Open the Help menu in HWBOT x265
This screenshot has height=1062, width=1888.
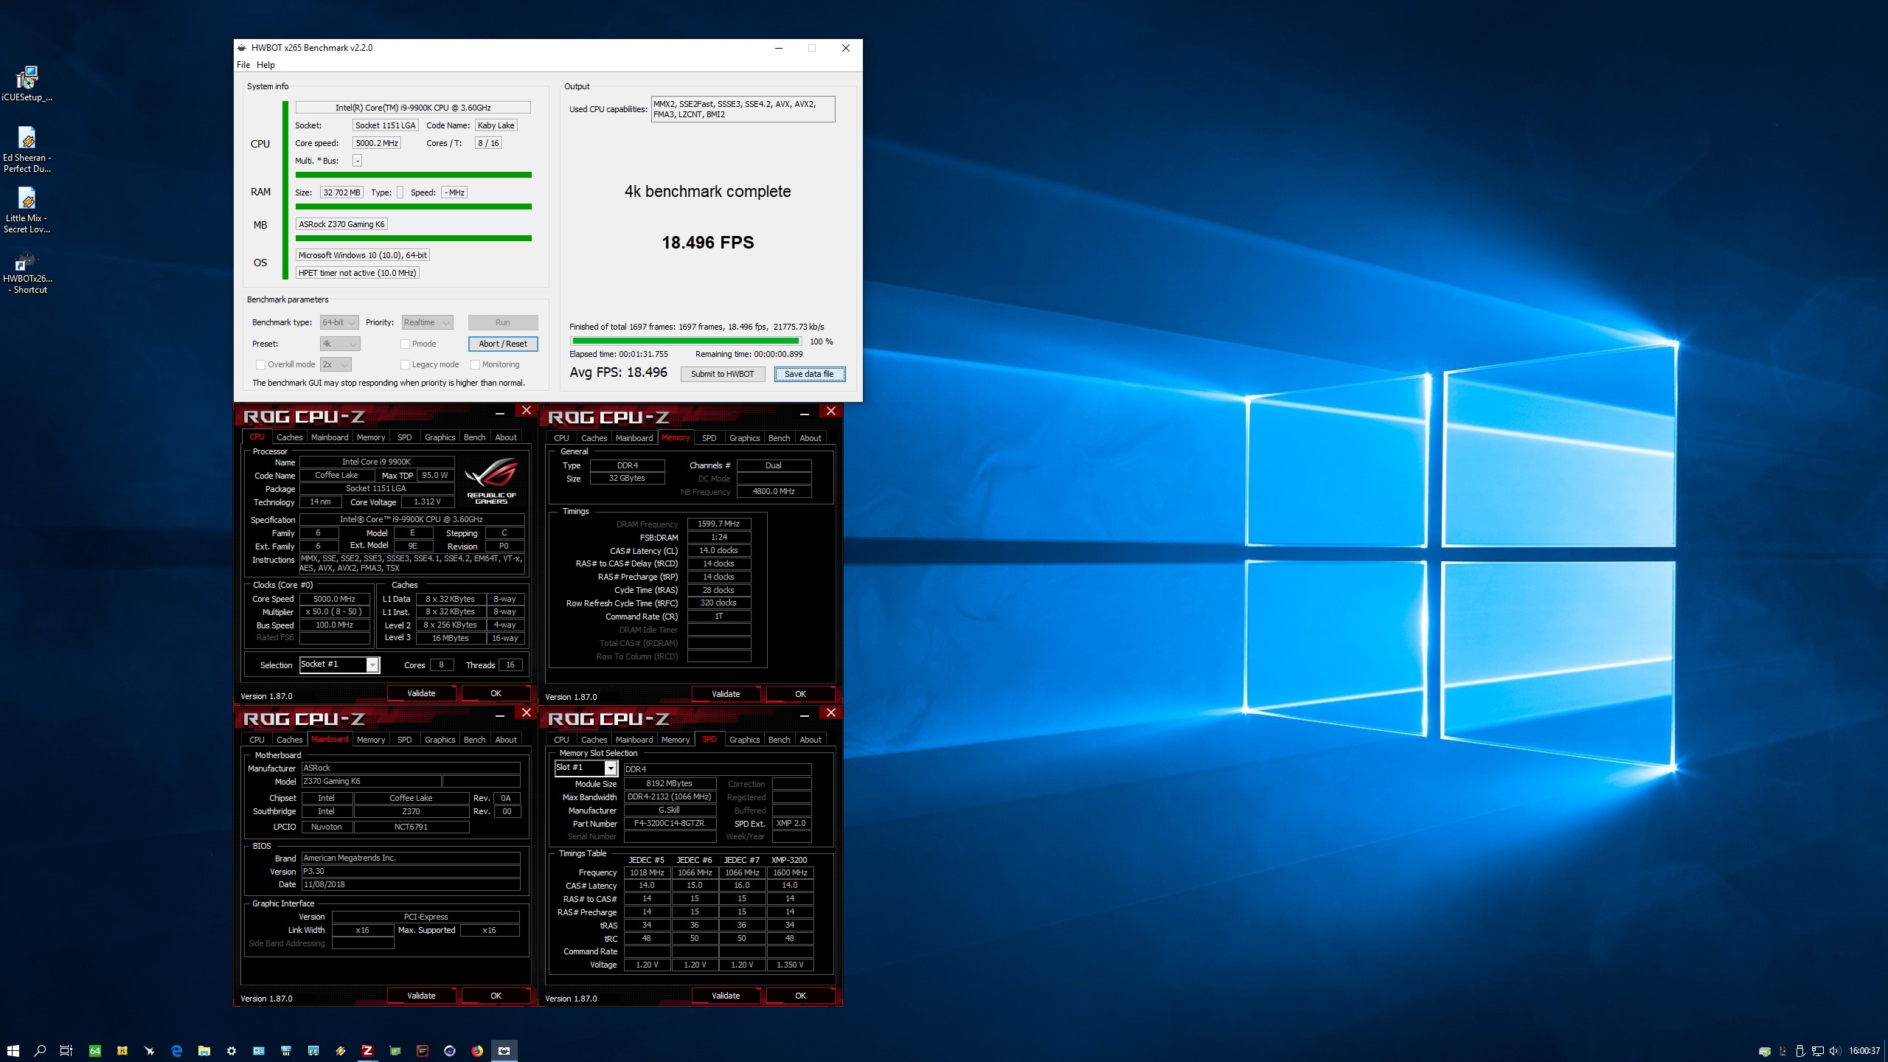[x=265, y=65]
